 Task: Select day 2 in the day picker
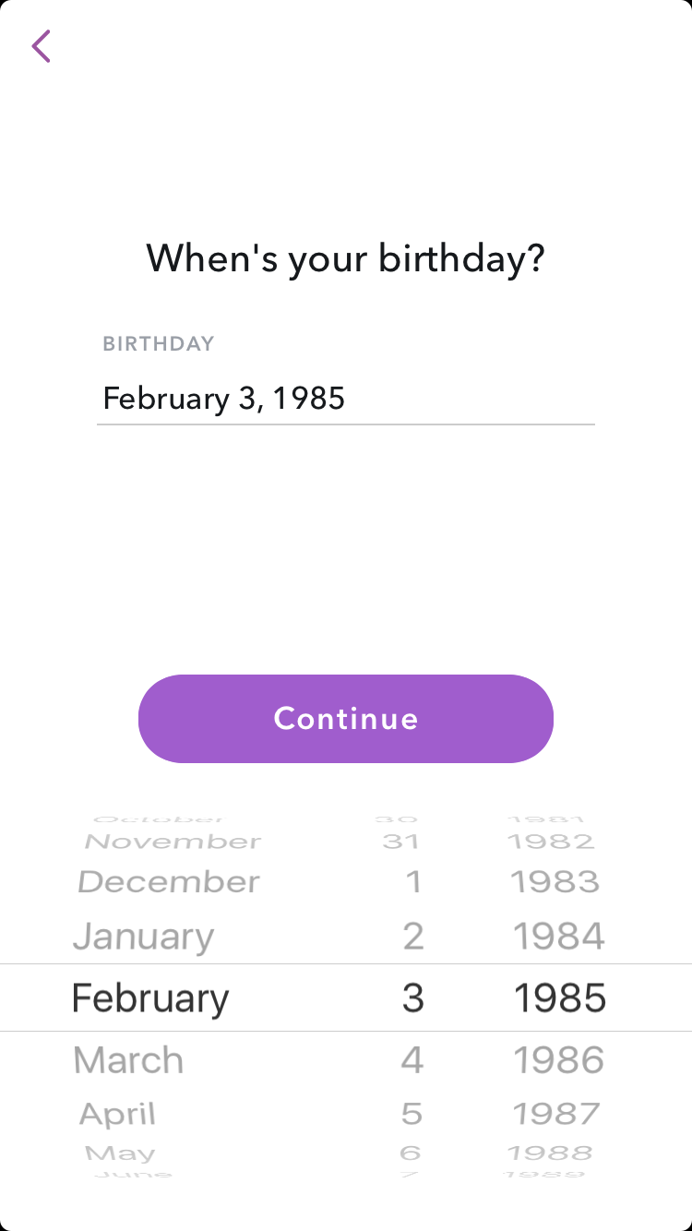pos(412,937)
